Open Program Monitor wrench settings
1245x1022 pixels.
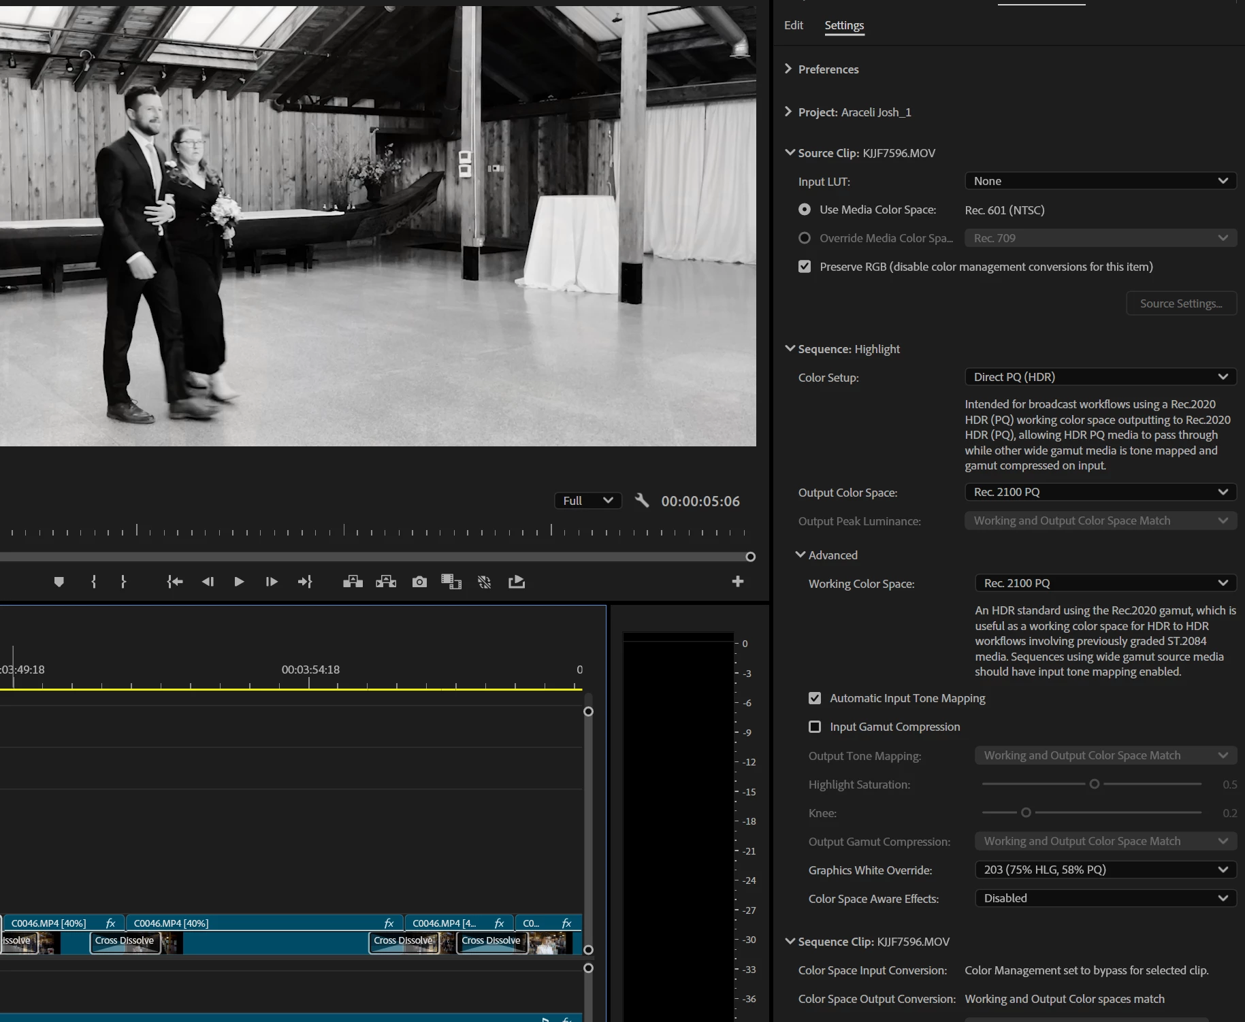pos(642,501)
